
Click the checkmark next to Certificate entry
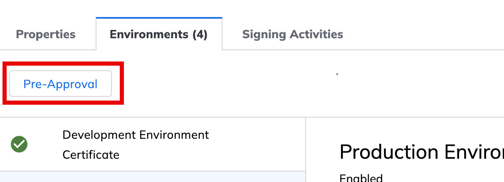pos(19,145)
